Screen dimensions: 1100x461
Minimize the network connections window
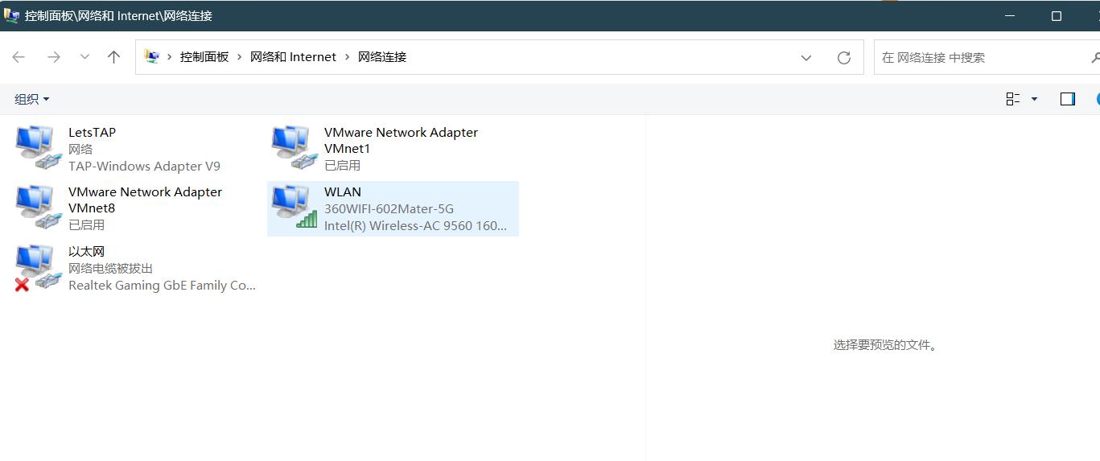point(1009,16)
